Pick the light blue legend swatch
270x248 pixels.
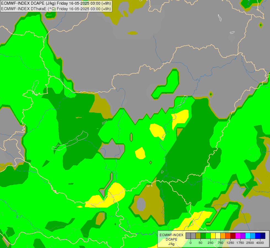coord(253,236)
